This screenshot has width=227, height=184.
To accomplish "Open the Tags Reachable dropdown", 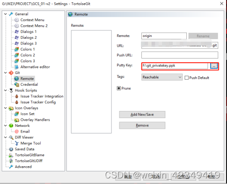I will click(x=162, y=77).
